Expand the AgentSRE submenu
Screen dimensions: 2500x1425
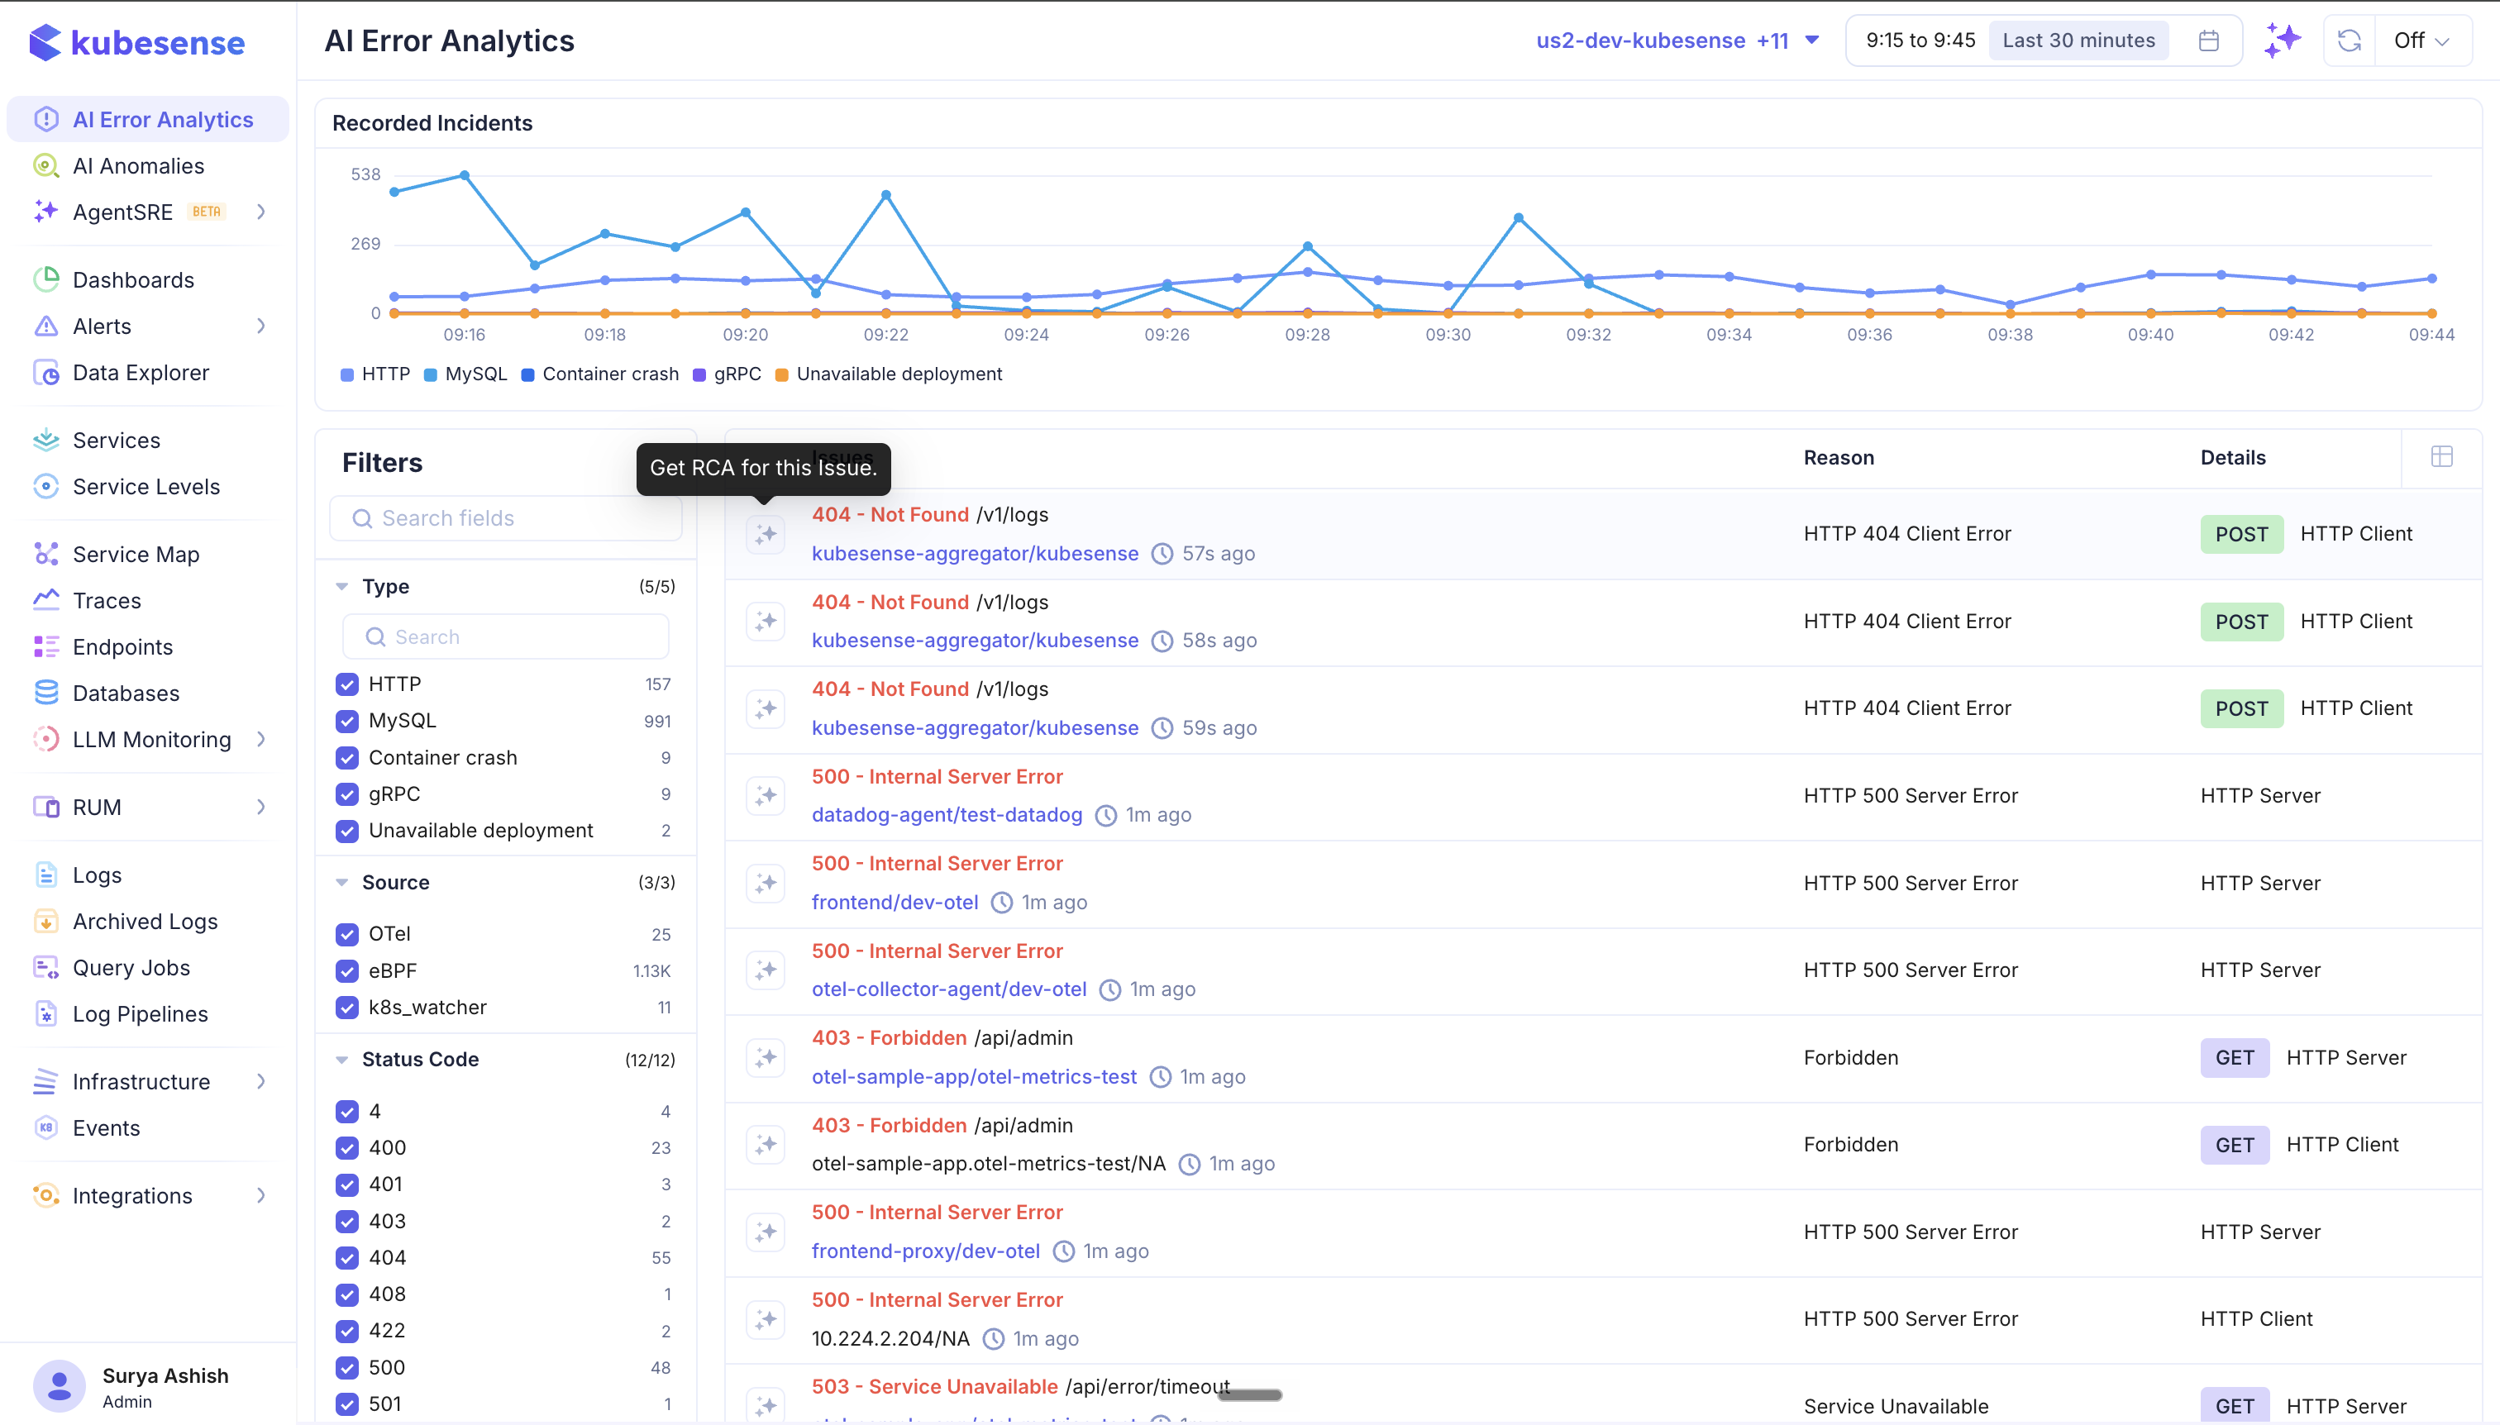(x=260, y=212)
